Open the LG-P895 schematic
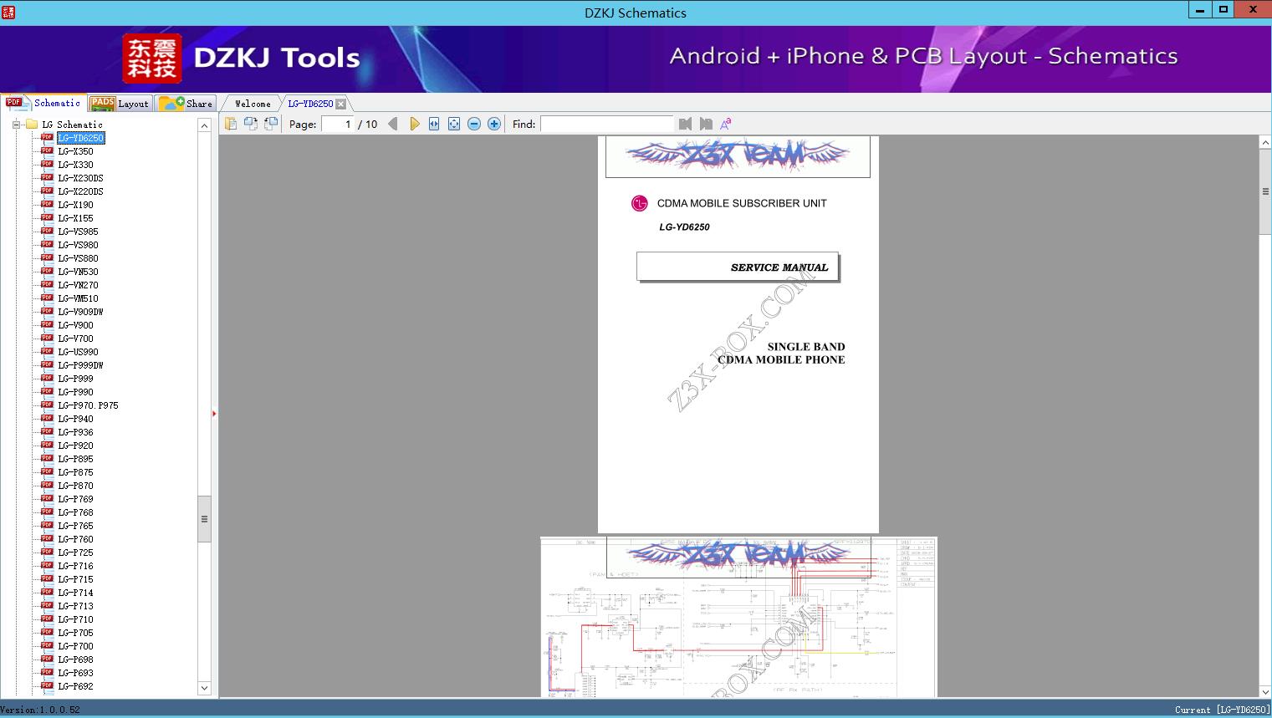1272x718 pixels. point(75,459)
